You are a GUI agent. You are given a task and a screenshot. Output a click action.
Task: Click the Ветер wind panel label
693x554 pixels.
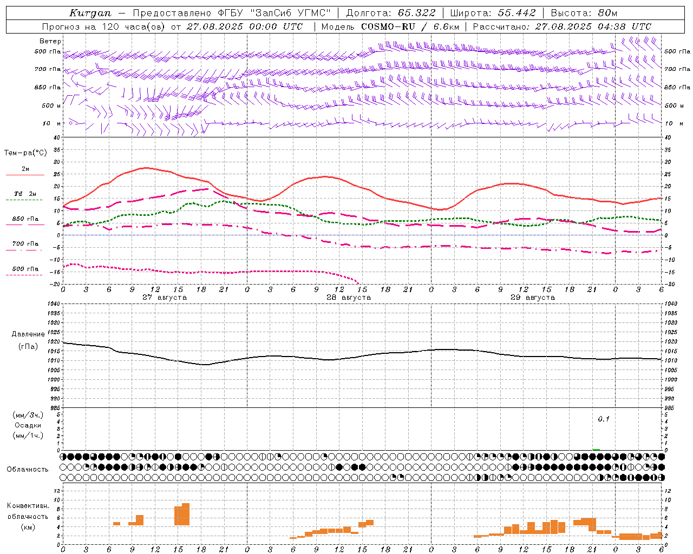[x=50, y=41]
